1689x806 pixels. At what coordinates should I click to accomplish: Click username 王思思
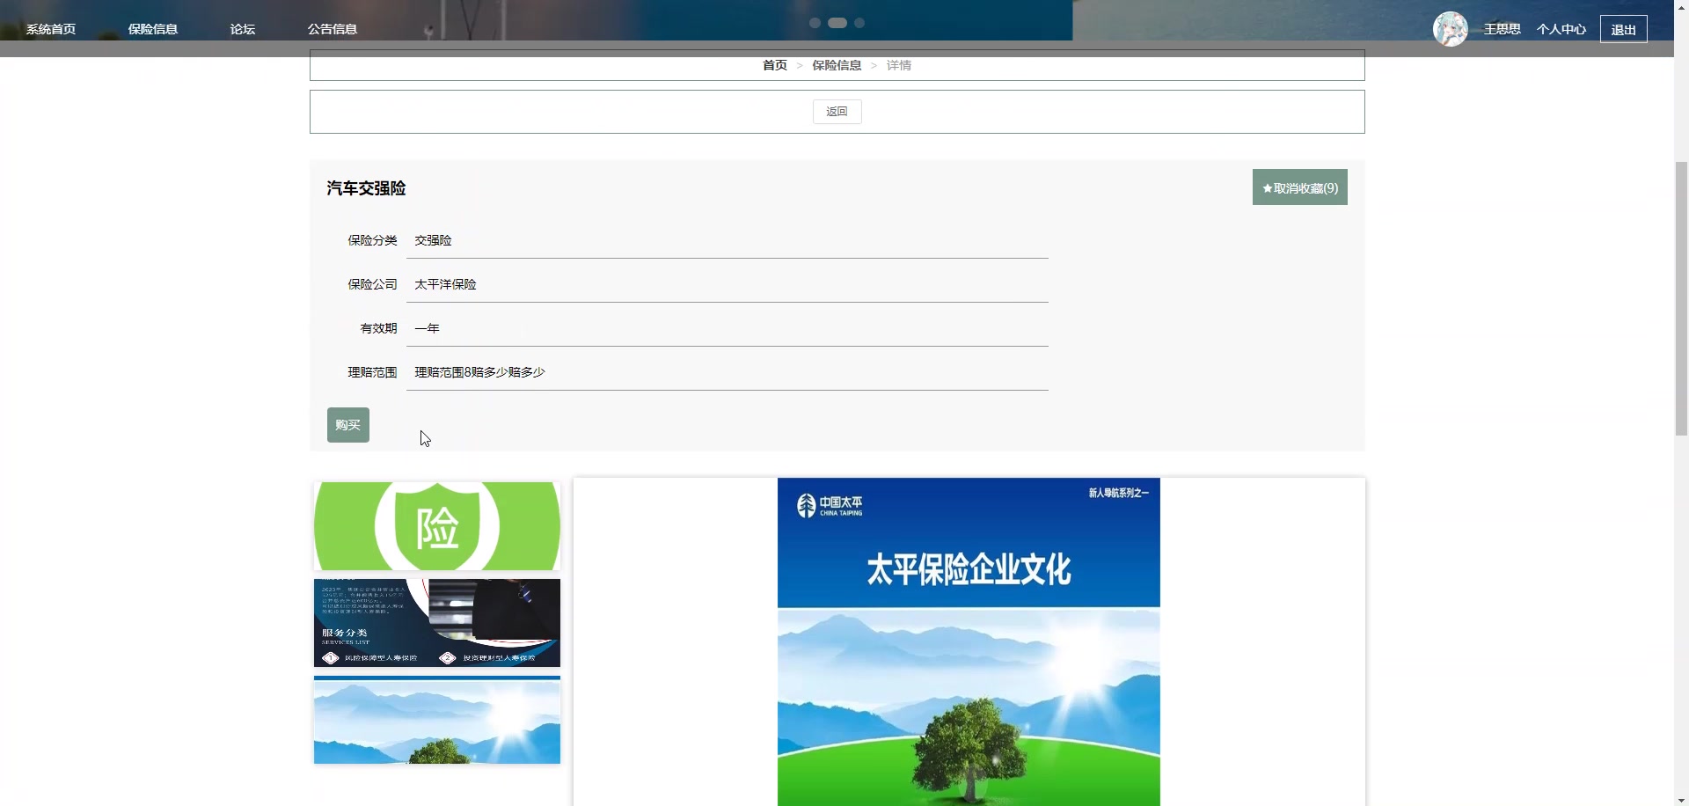[x=1503, y=29]
